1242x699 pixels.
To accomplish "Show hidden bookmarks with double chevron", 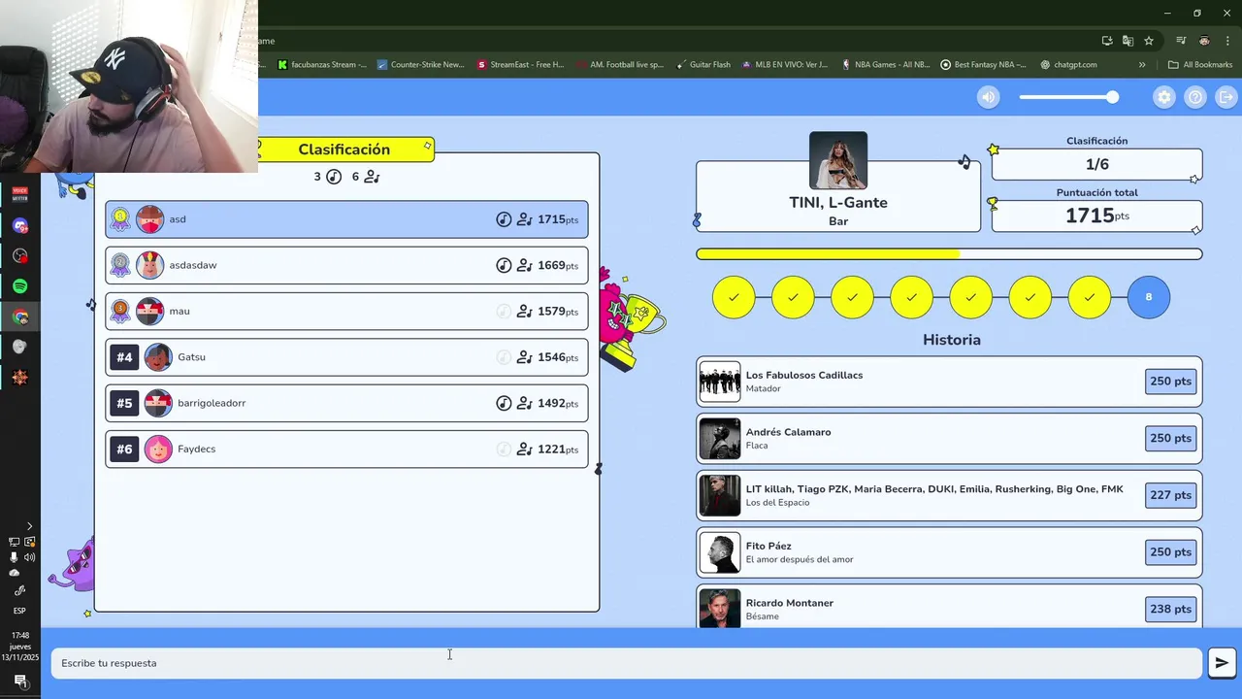I will tap(1142, 65).
